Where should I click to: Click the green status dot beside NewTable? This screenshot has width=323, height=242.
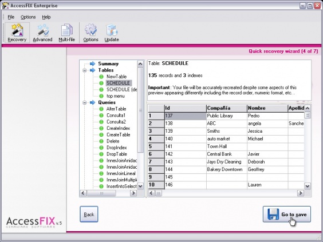click(101, 77)
